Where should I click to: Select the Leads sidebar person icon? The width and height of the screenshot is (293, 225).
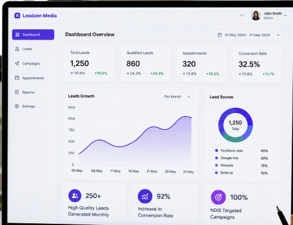17,49
